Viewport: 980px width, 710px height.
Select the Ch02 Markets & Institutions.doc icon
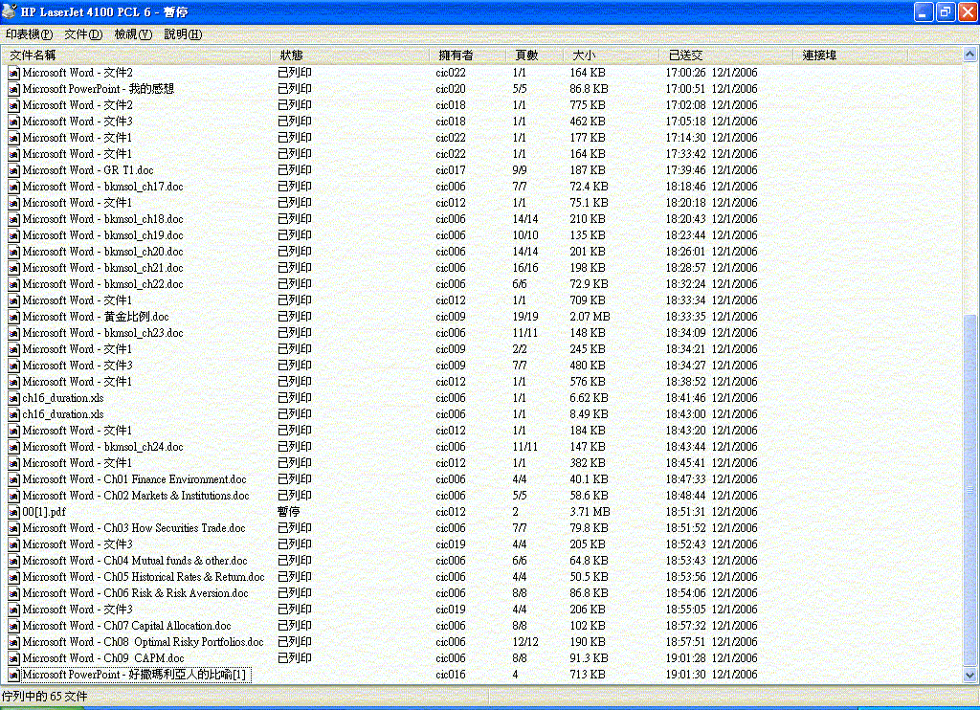tap(13, 496)
